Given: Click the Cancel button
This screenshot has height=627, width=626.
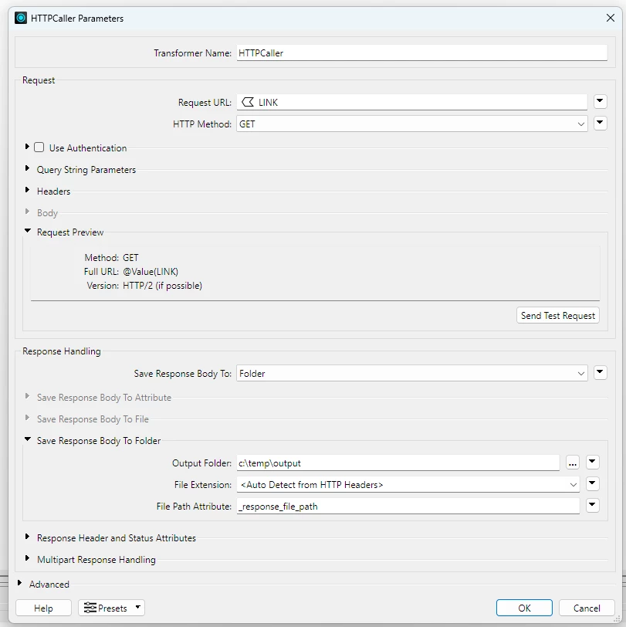Looking at the screenshot, I should point(587,608).
